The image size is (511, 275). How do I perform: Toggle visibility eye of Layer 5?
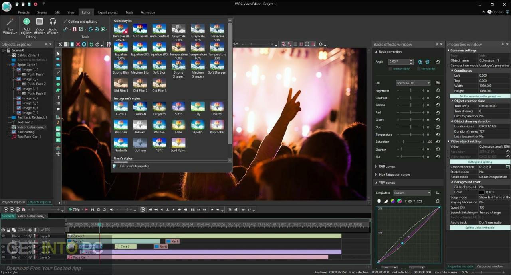[x=3, y=257]
